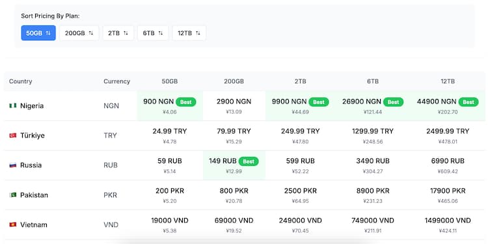Click the 1499000 VND price
The height and width of the screenshot is (244, 488).
click(x=448, y=221)
